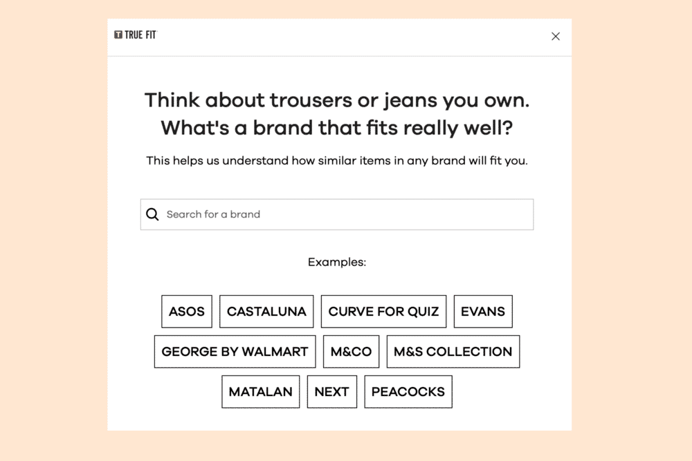The width and height of the screenshot is (692, 461).
Task: Close the True Fit dialog
Action: click(x=555, y=37)
